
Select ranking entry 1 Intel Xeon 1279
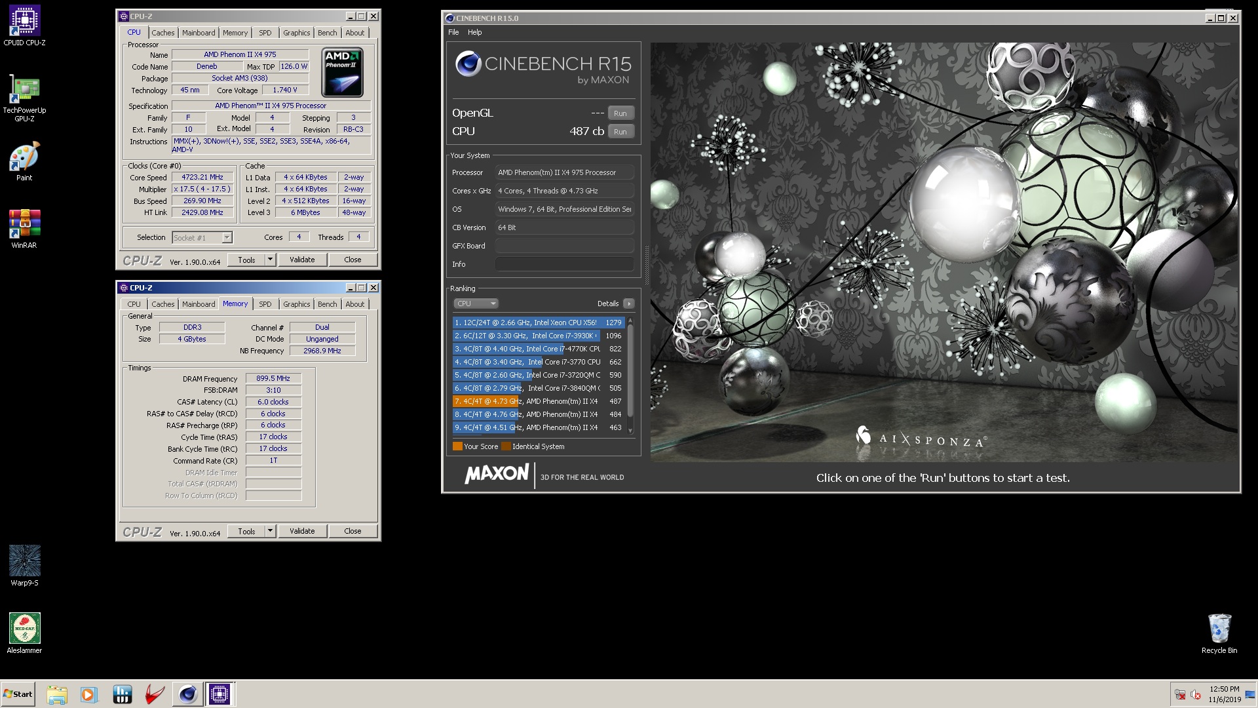coord(538,323)
